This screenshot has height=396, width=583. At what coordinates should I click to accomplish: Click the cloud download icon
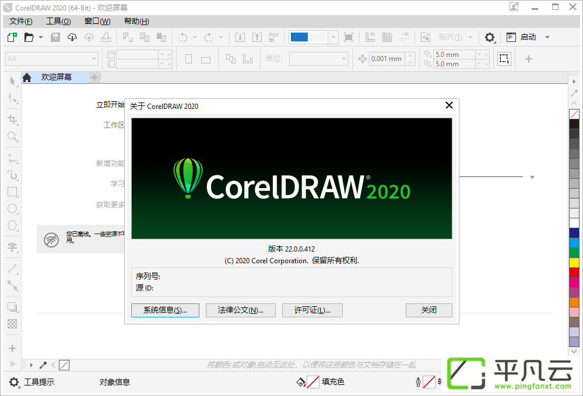pos(72,37)
